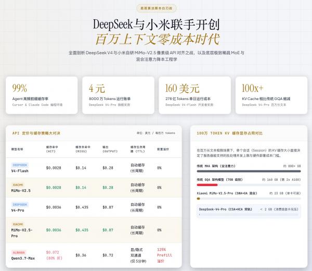Click the '缓存未命中 (MISS)' column header
Image resolution: width=312 pixels, height=271 pixels.
83,149
